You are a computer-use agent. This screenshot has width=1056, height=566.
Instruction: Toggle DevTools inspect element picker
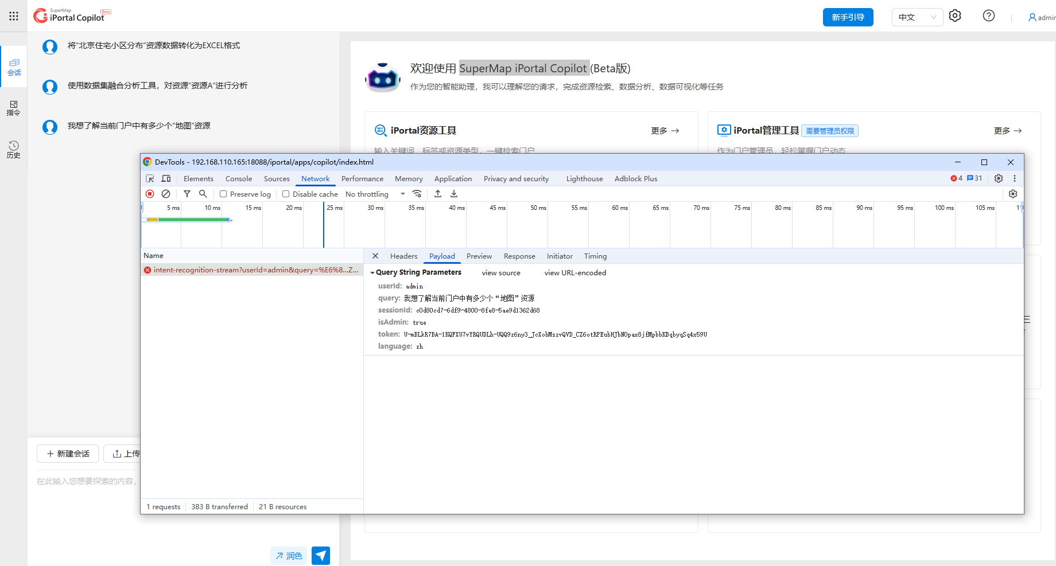click(150, 178)
